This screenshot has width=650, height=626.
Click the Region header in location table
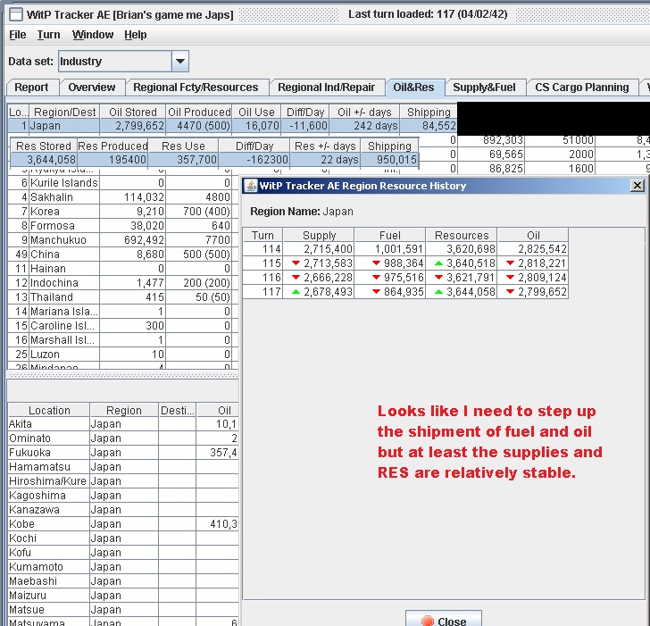point(124,410)
